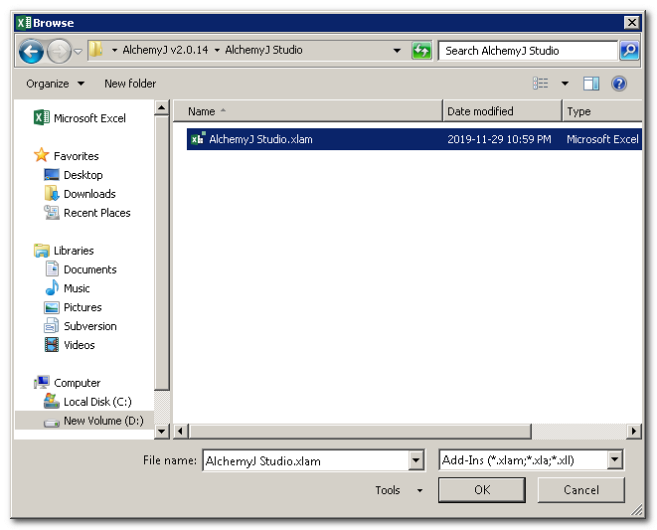Click the Music note icon

(52, 287)
